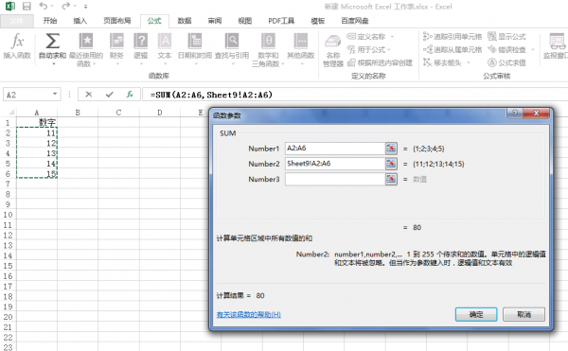This screenshot has height=351, width=568.
Task: Switch to the View (视图) tab
Action: pos(244,21)
